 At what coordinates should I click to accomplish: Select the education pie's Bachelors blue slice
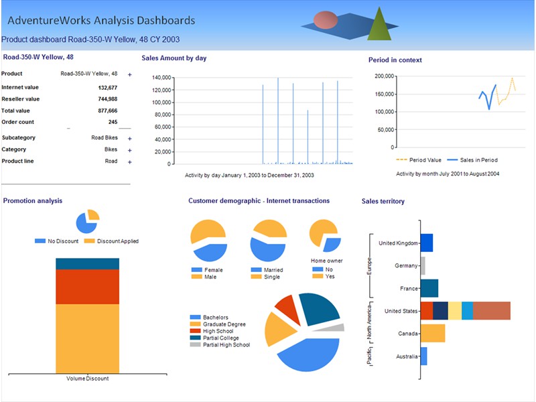click(x=308, y=356)
